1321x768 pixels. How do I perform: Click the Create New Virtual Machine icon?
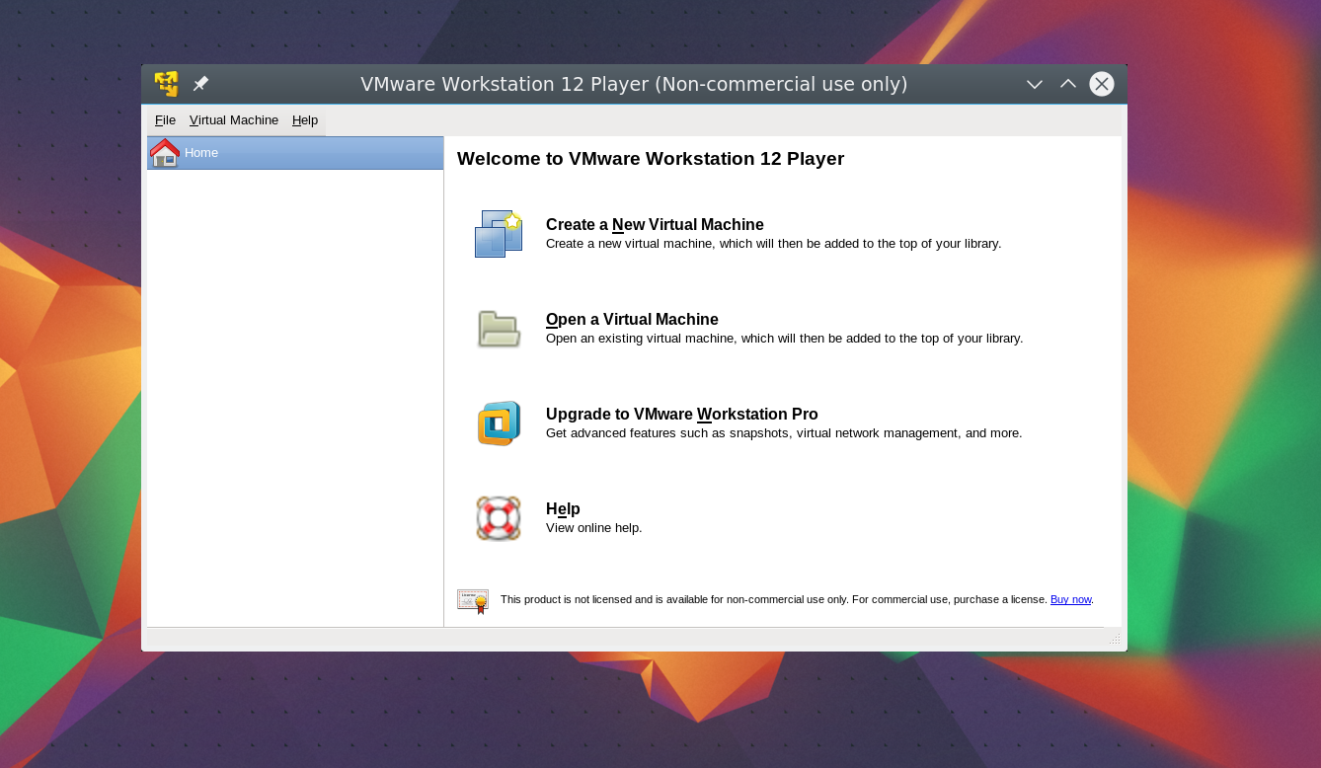point(499,234)
